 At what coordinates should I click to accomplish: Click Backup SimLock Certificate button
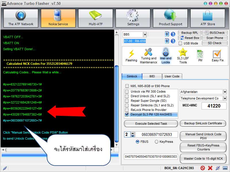tap(203, 124)
